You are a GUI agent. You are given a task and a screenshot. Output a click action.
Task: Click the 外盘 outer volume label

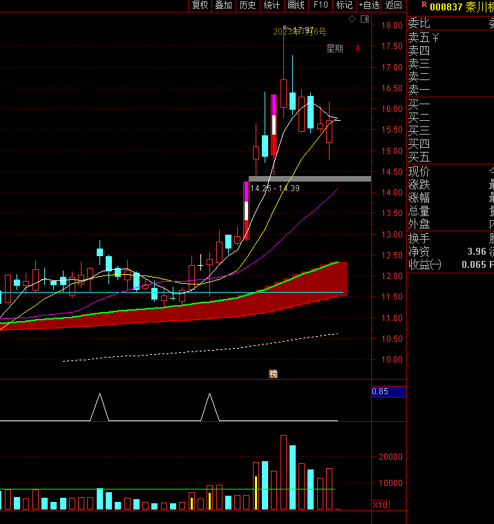pyautogui.click(x=419, y=224)
